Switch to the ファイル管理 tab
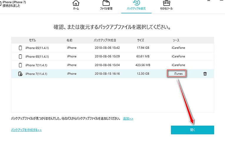This screenshot has width=225, height=143. [106, 9]
